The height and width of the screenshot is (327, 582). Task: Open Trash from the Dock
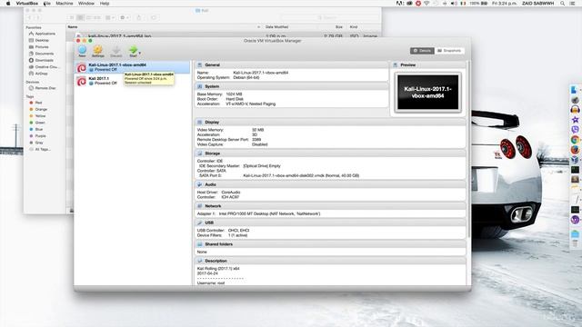point(575,244)
